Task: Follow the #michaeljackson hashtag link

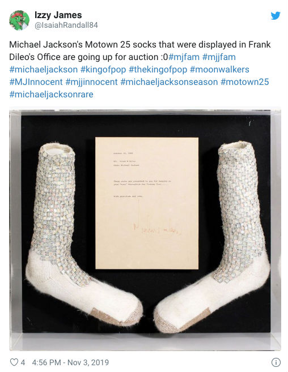Action: [x=44, y=70]
